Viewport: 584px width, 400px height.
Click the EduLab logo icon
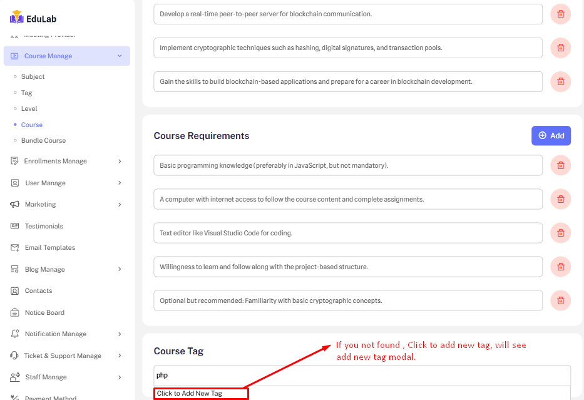(x=16, y=18)
